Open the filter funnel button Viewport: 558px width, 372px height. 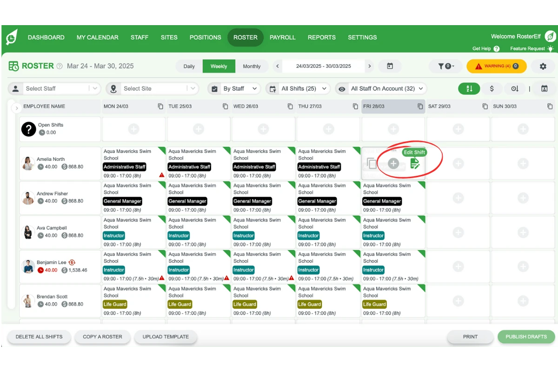(x=445, y=66)
